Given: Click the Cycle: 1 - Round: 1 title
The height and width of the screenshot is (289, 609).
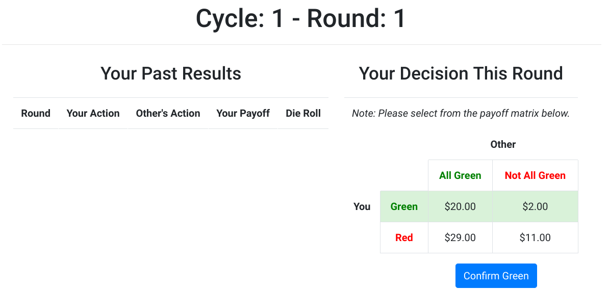Looking at the screenshot, I should 301,19.
